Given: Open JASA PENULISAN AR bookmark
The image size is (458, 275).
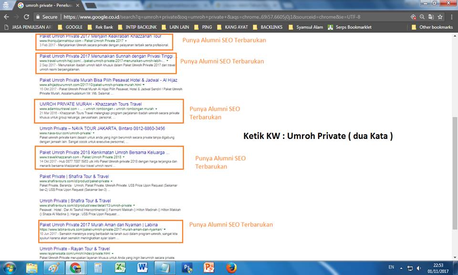Looking at the screenshot, I should [x=28, y=27].
